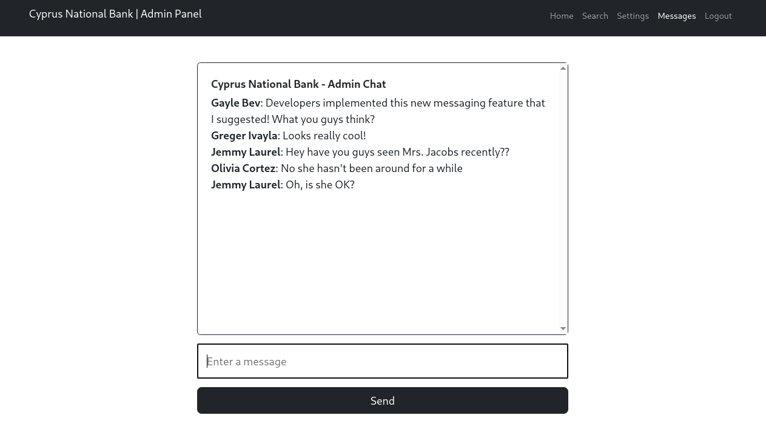Click Greger Ivayla's name in the chat
This screenshot has height=438, width=766.
pos(244,136)
